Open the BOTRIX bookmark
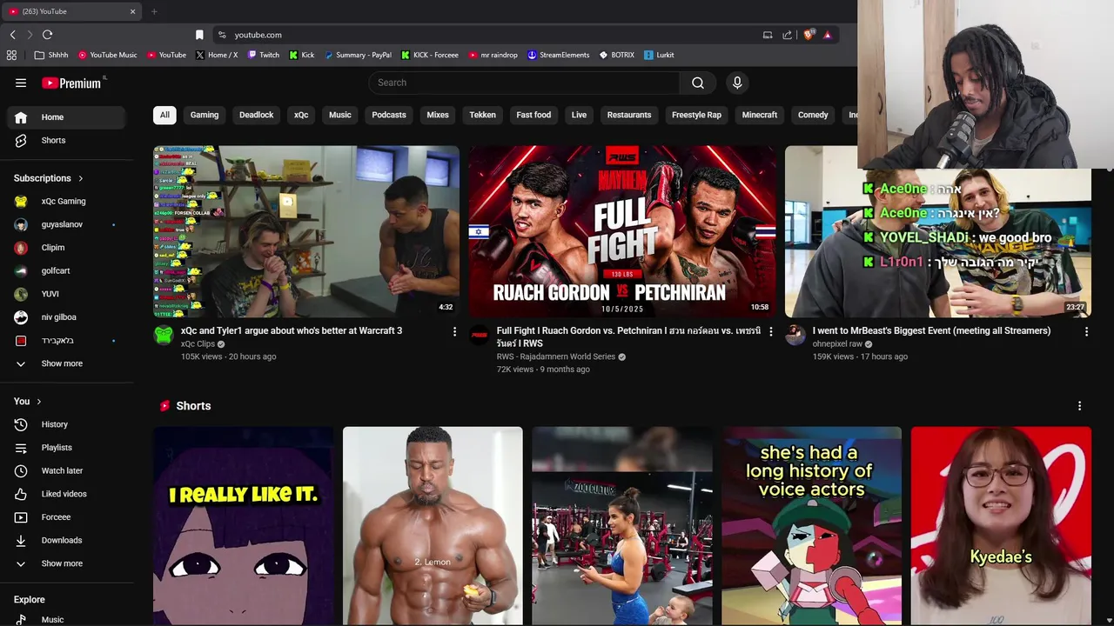Viewport: 1114px width, 626px height. (x=617, y=55)
